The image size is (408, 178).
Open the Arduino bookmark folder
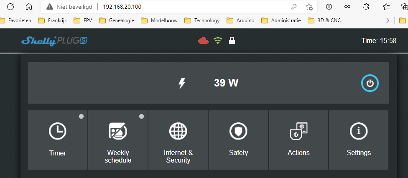240,20
